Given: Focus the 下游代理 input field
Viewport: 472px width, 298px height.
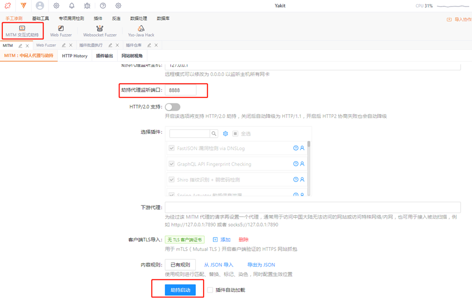Looking at the screenshot, I should pyautogui.click(x=313, y=207).
